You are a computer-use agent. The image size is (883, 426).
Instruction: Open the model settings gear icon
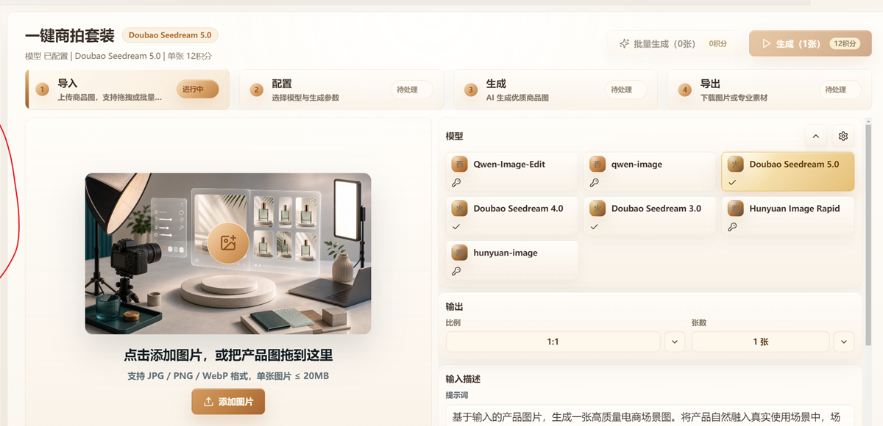pos(843,136)
